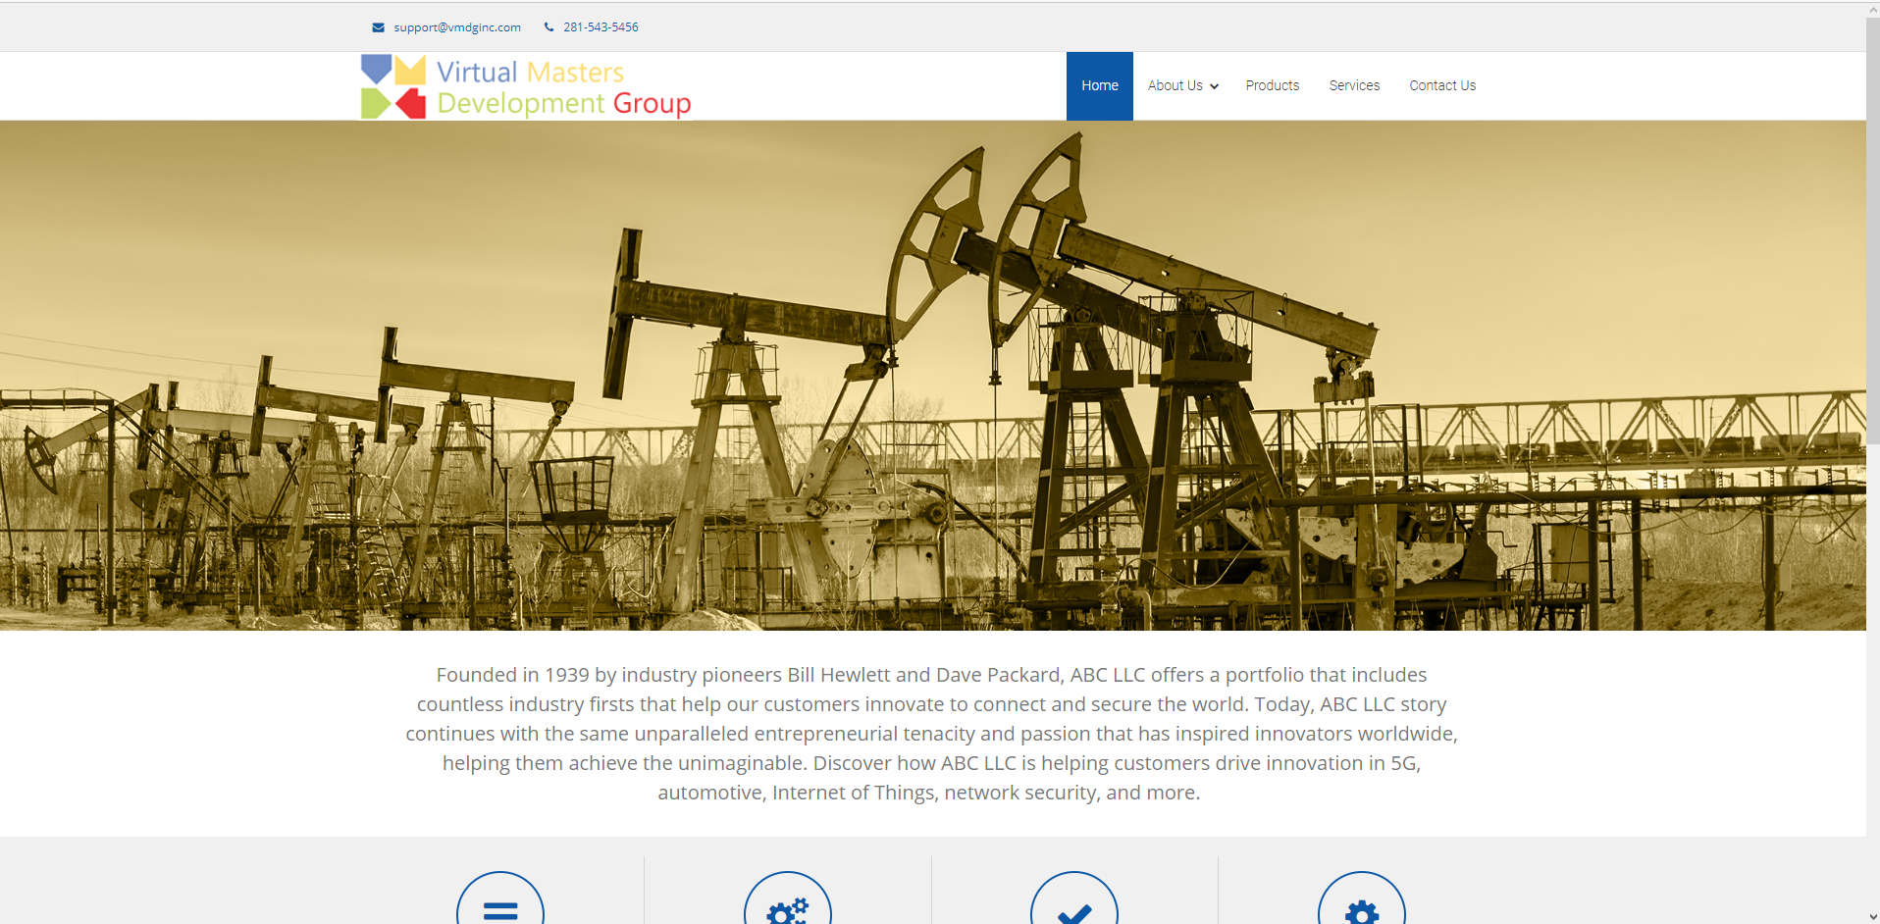The width and height of the screenshot is (1880, 924).
Task: Click the phone handset icon in top bar
Action: (548, 27)
